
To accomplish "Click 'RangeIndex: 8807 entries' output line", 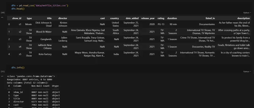I will [30, 80].
